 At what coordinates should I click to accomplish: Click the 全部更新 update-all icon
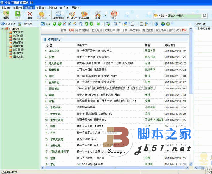(x=58, y=15)
